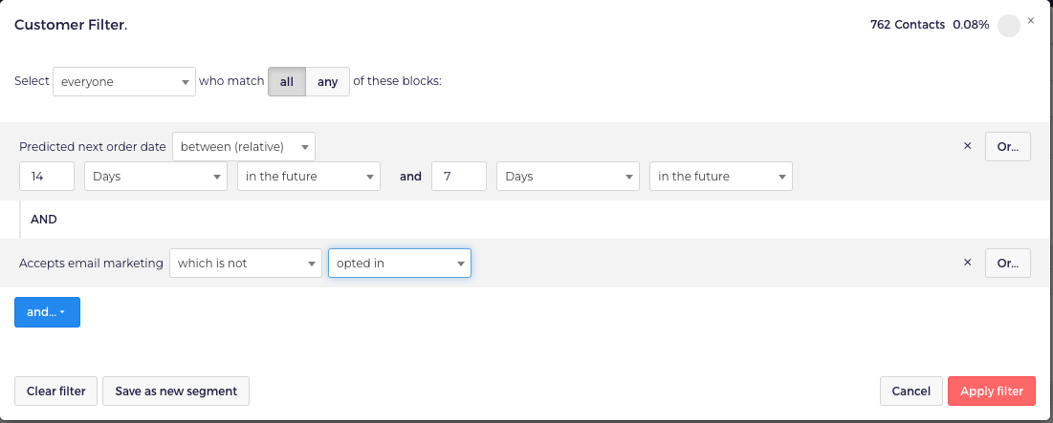Expand the first in the future dropdown
The height and width of the screenshot is (423, 1053).
309,177
